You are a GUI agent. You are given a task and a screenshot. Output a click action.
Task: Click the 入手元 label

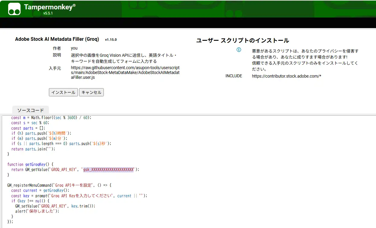(55, 68)
